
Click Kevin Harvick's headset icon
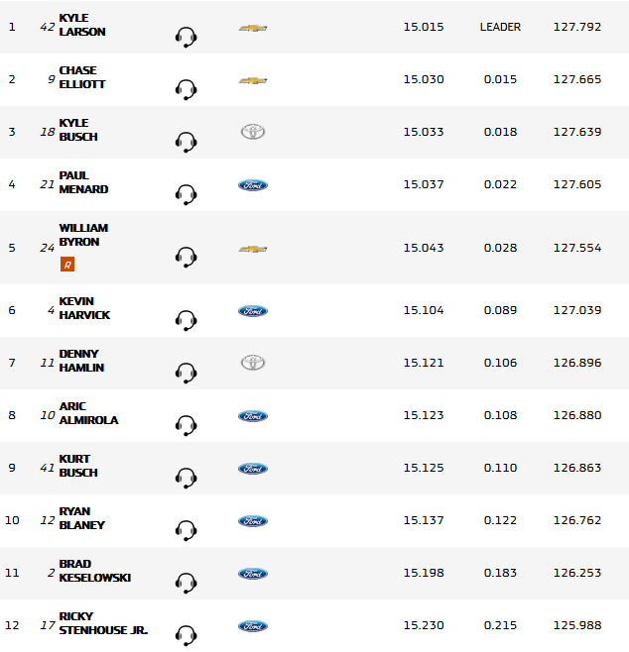tap(186, 320)
